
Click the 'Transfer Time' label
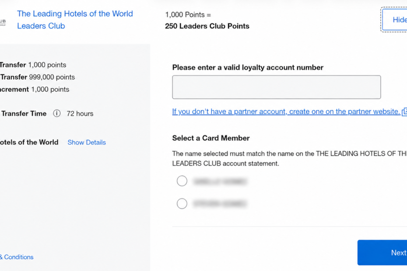[24, 114]
